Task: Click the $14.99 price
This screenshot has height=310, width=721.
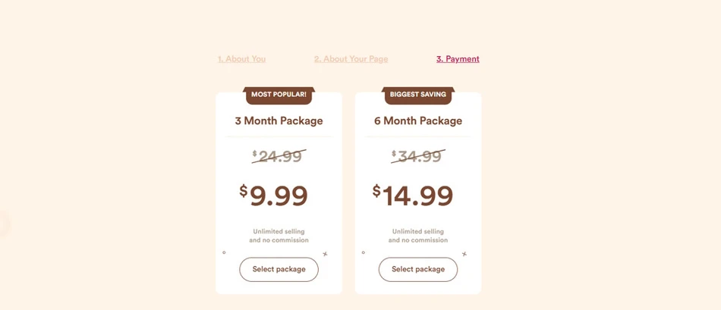Action: pos(414,196)
